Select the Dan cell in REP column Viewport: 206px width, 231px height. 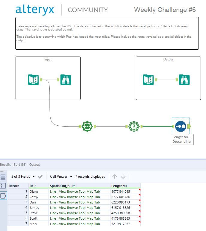[39, 202]
